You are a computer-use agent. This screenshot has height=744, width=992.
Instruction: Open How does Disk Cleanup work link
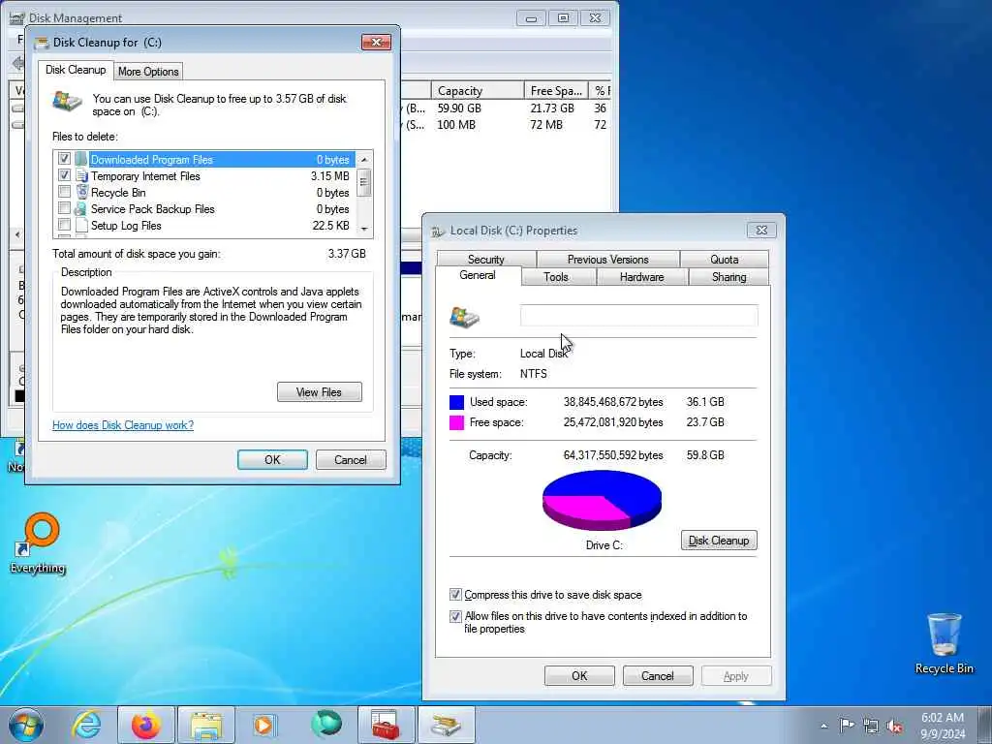coord(123,425)
